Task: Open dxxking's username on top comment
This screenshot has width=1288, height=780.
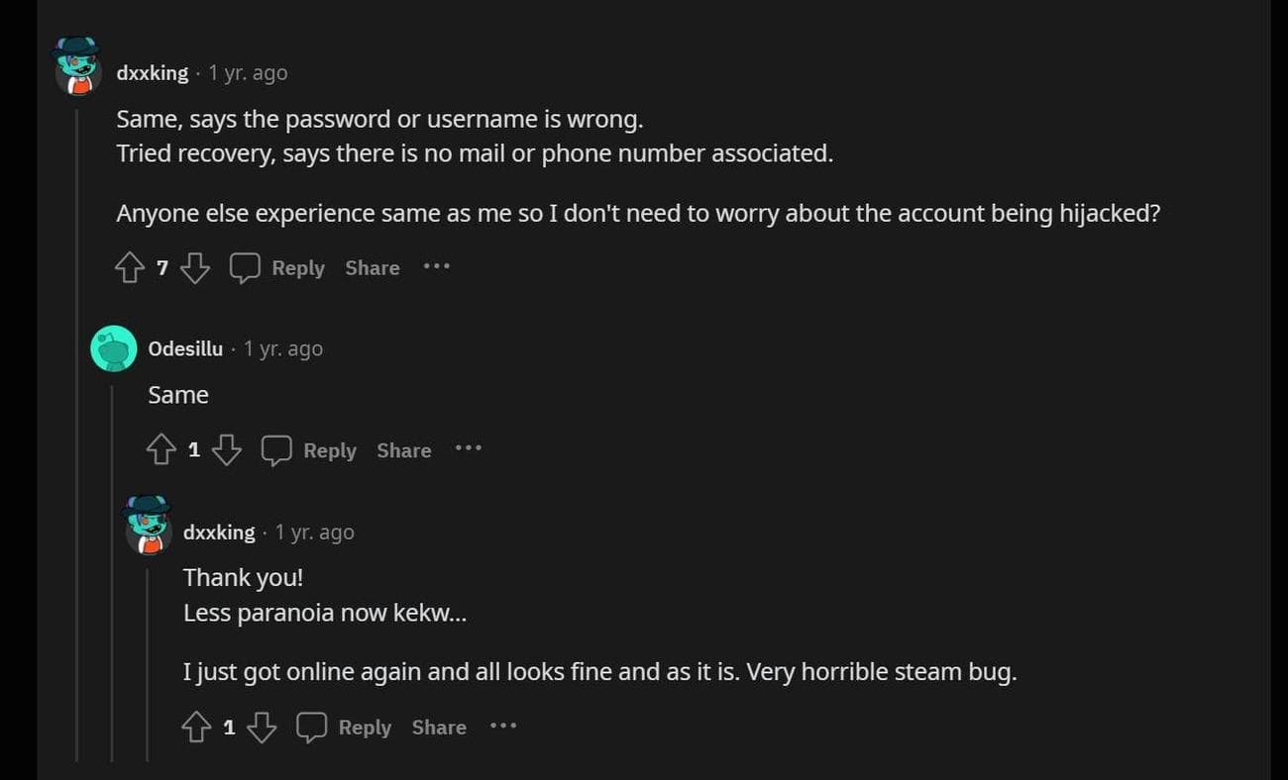Action: click(152, 73)
